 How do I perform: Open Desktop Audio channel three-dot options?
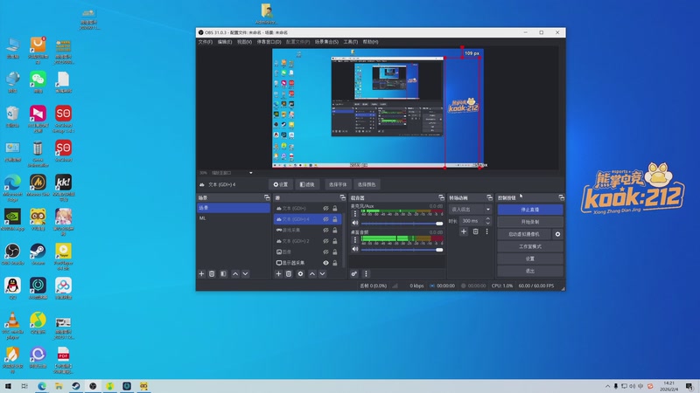355,239
